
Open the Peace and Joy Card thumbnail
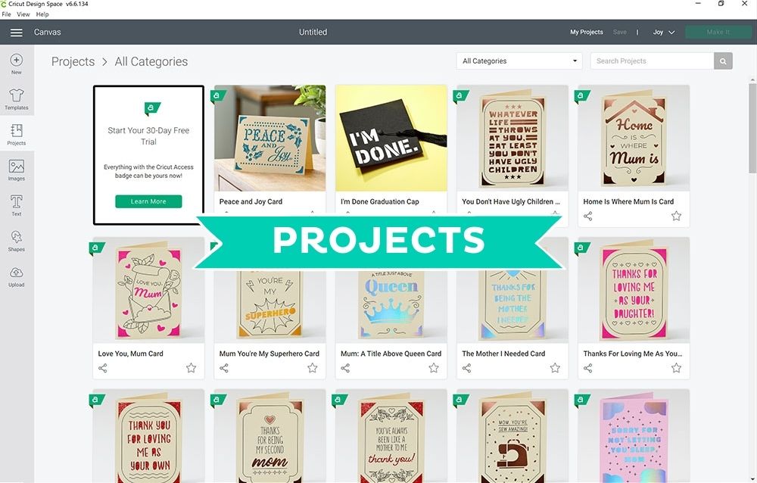[x=270, y=138]
